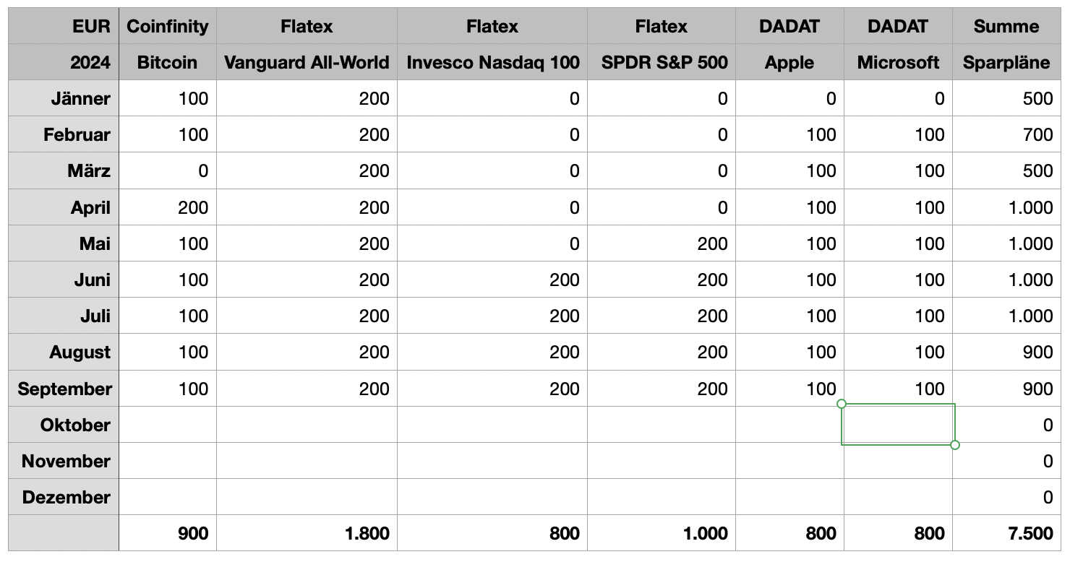Select the Dezember row label

pyautogui.click(x=64, y=497)
